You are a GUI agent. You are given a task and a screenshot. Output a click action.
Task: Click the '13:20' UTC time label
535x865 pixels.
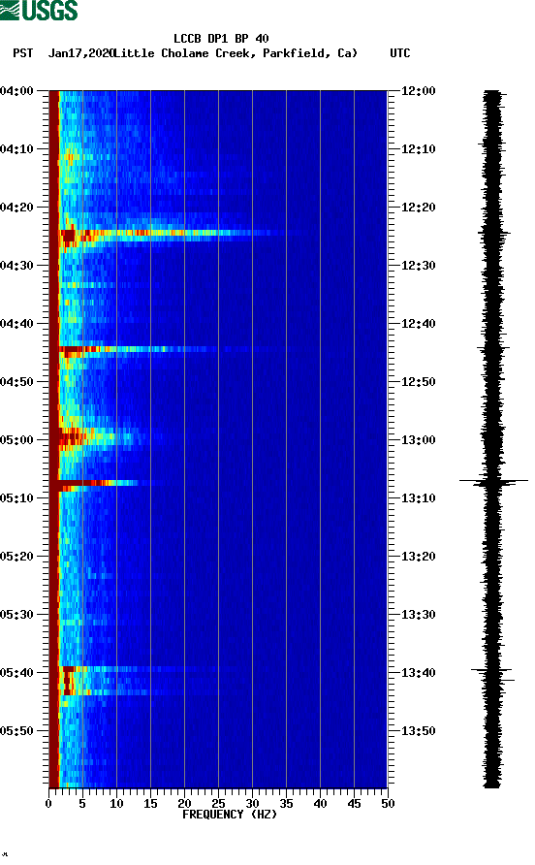tap(418, 557)
